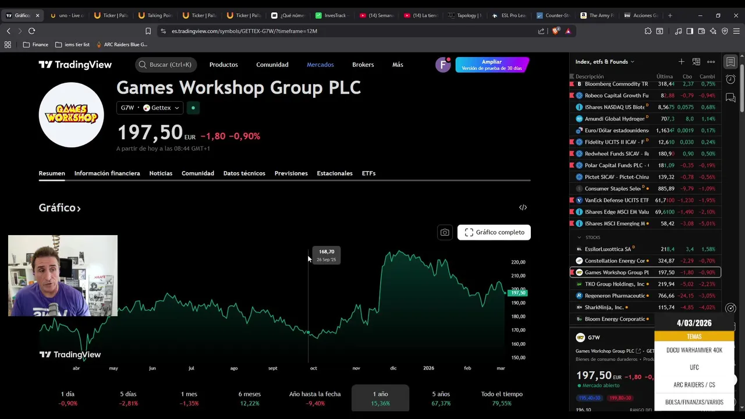Open browser extensions puzzle icon

648,31
